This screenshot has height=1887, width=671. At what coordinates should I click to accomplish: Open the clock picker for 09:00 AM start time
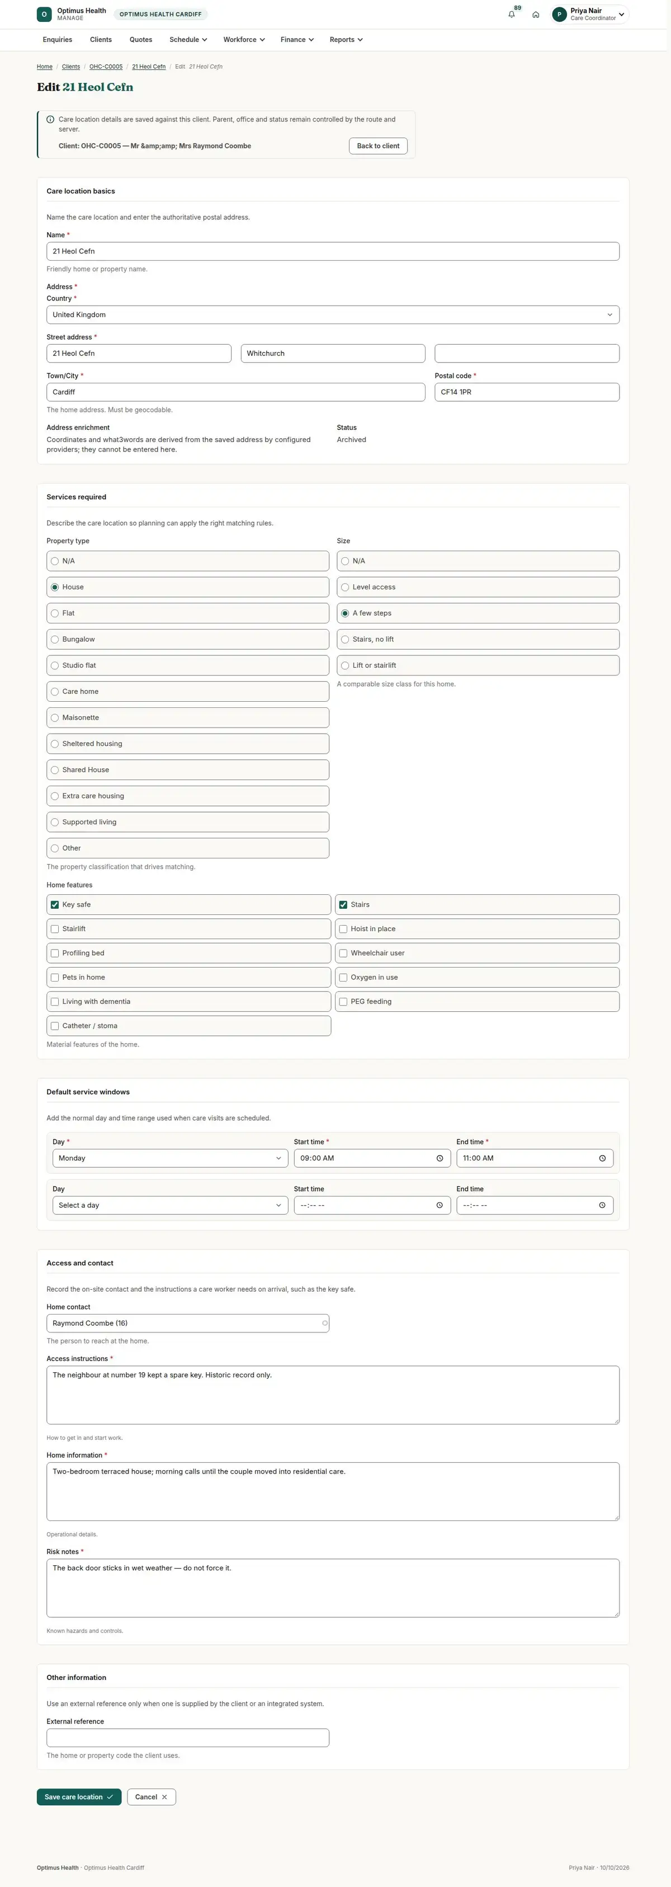(x=440, y=1158)
